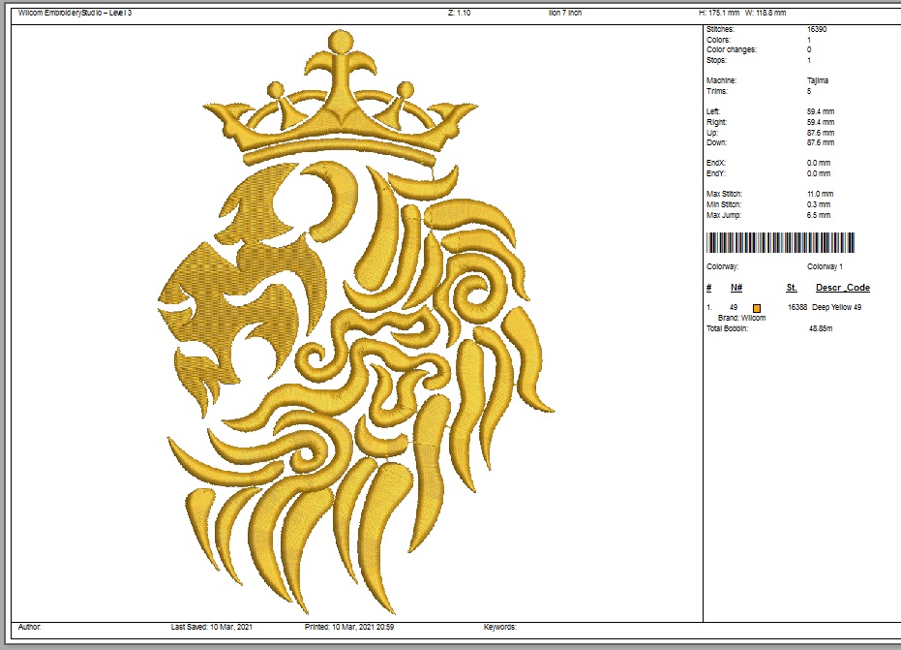Click the lion's crown in the design
Screen dimensions: 901x650
click(x=340, y=107)
